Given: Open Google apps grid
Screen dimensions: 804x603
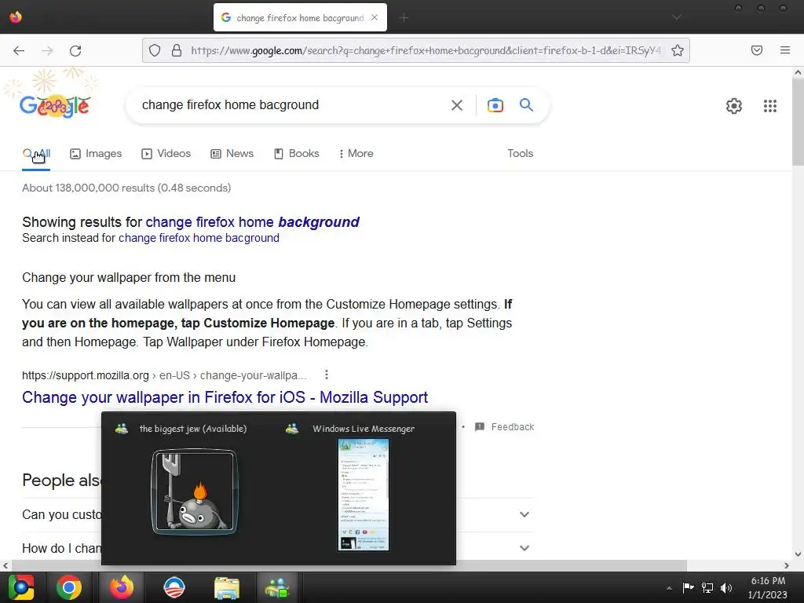Looking at the screenshot, I should click(x=769, y=106).
